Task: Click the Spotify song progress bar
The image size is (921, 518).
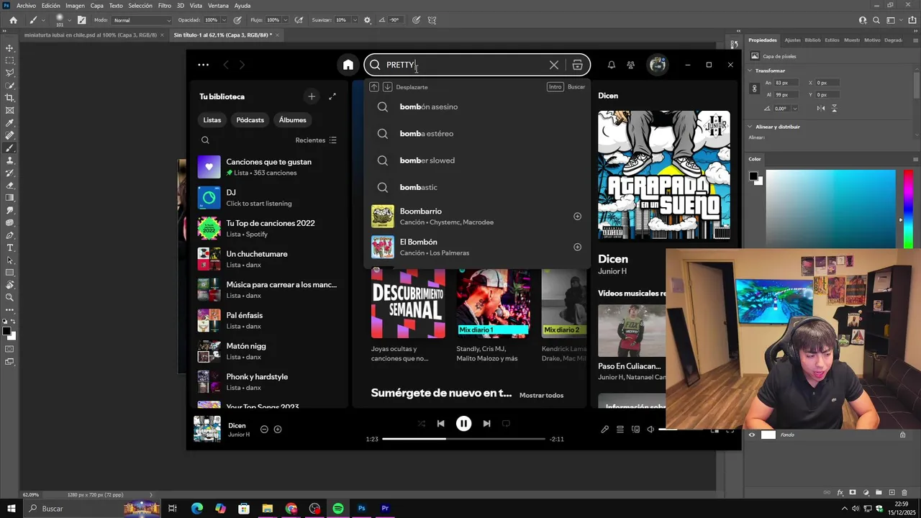Action: pyautogui.click(x=463, y=439)
